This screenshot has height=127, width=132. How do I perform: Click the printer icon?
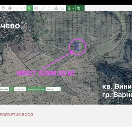[79, 8]
